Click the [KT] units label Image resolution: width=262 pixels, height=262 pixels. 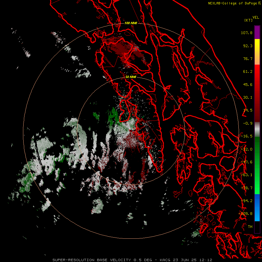click(x=249, y=20)
